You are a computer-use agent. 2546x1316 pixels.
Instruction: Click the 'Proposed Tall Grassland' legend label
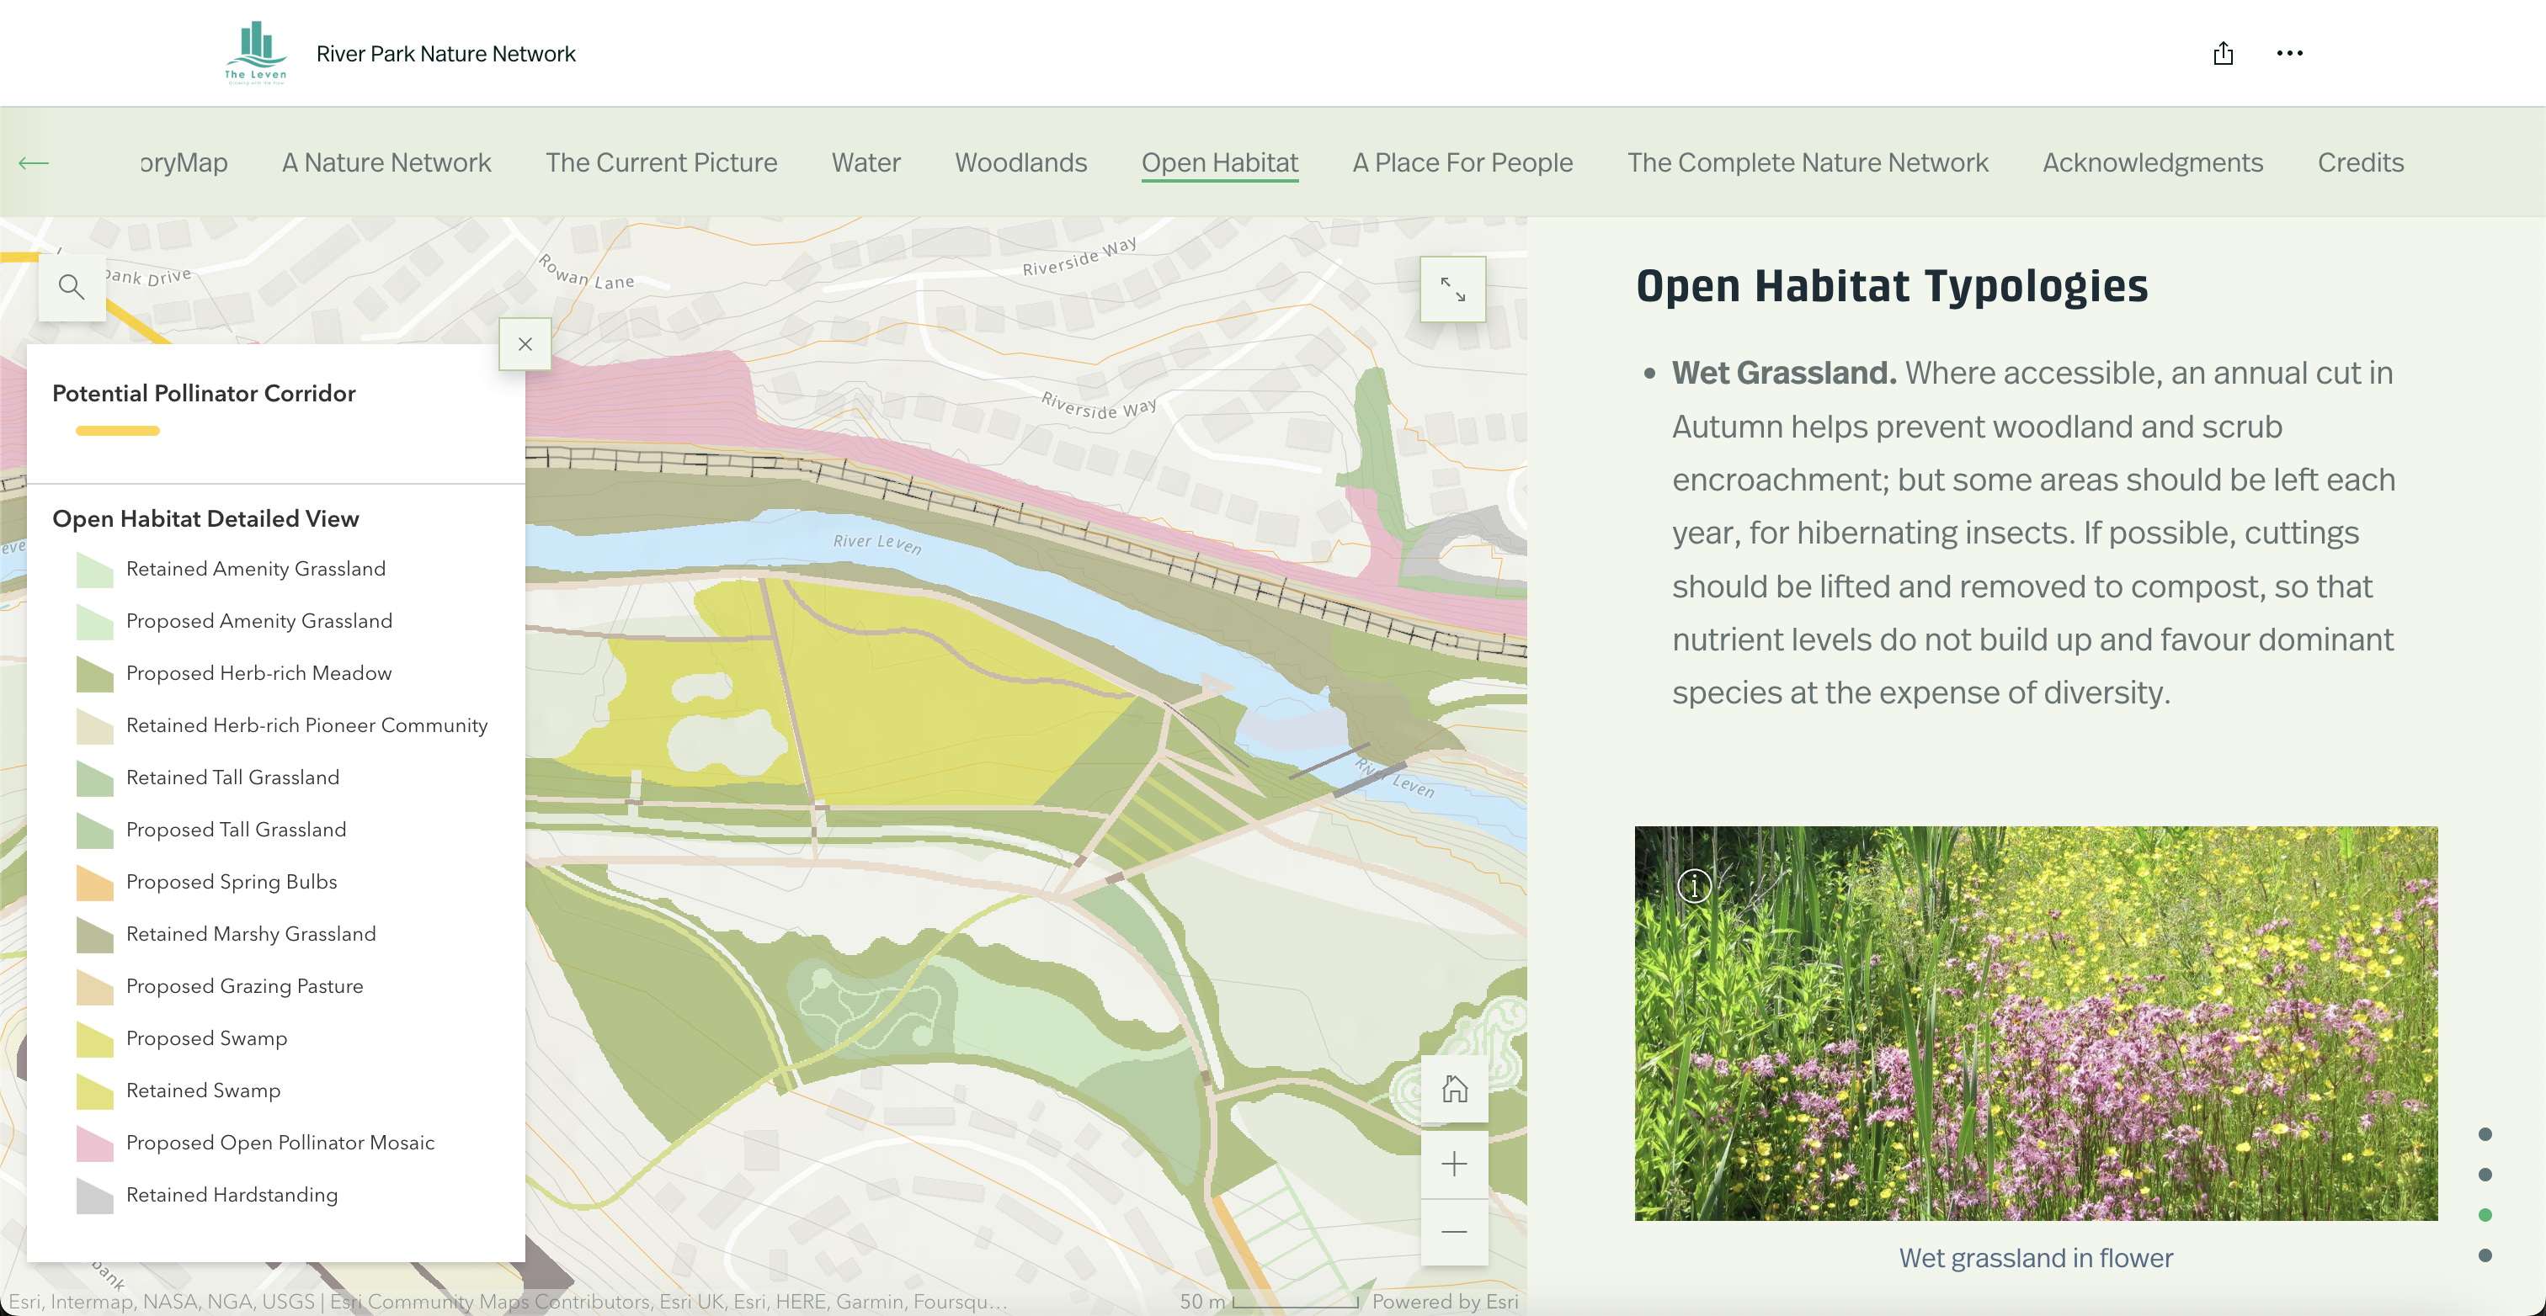click(237, 830)
